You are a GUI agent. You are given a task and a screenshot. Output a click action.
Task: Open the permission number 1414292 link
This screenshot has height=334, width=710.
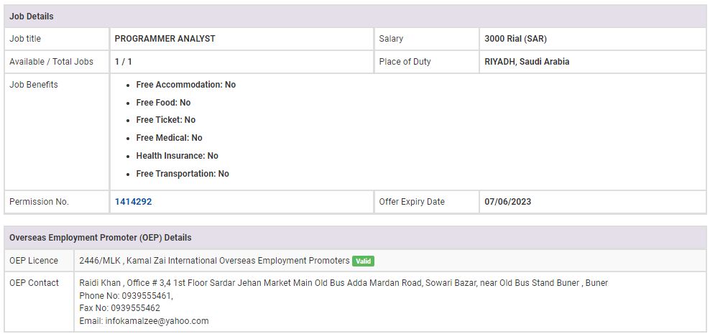pos(133,202)
